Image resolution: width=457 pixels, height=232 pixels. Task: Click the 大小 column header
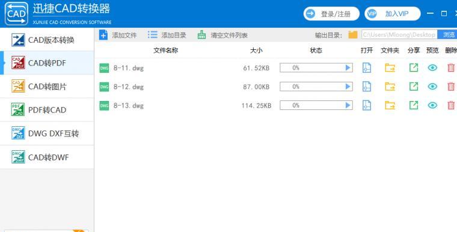click(256, 50)
